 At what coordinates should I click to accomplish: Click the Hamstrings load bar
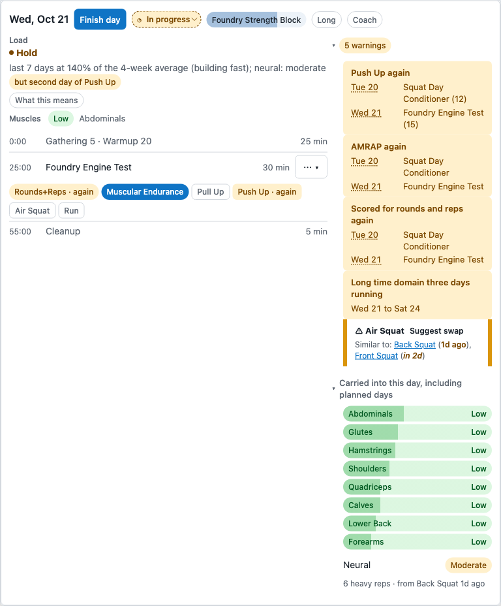click(417, 450)
